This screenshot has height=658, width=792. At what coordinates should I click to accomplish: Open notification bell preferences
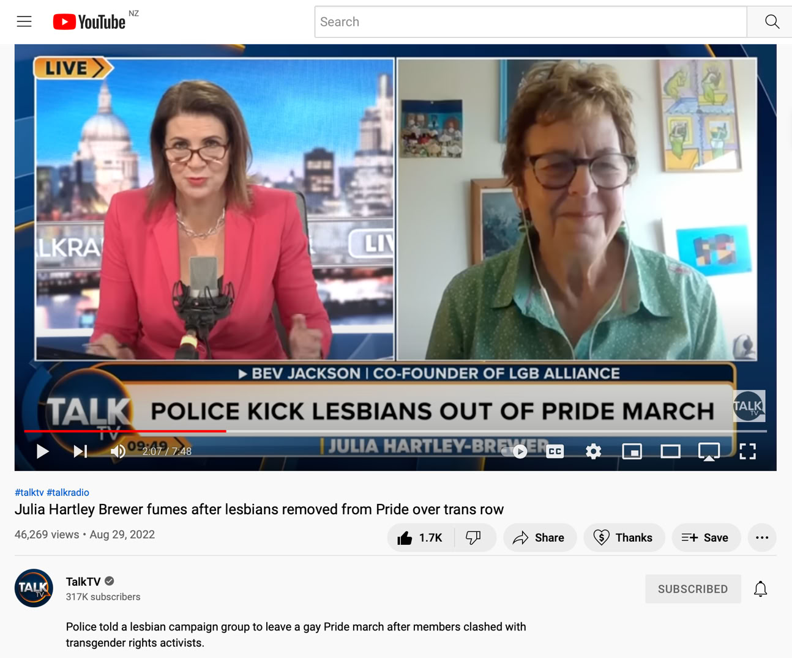[x=760, y=589]
